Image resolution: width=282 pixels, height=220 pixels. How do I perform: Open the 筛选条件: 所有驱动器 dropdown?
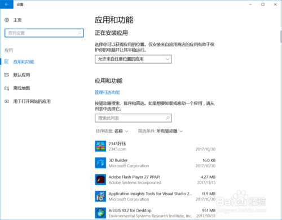coord(160,131)
